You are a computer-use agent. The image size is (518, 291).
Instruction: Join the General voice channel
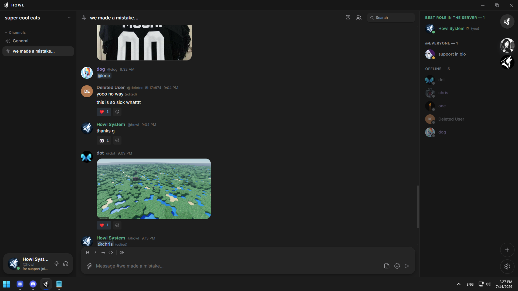coord(38,41)
